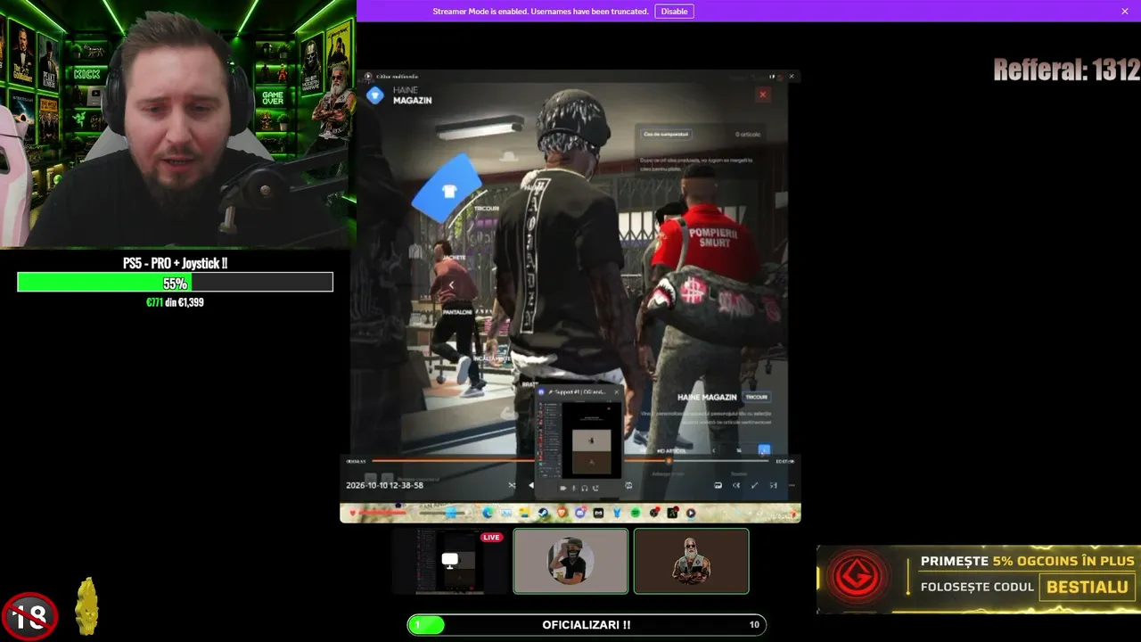The width and height of the screenshot is (1141, 642).
Task: Open Microsoft Edge from the taskbar
Action: point(488,513)
